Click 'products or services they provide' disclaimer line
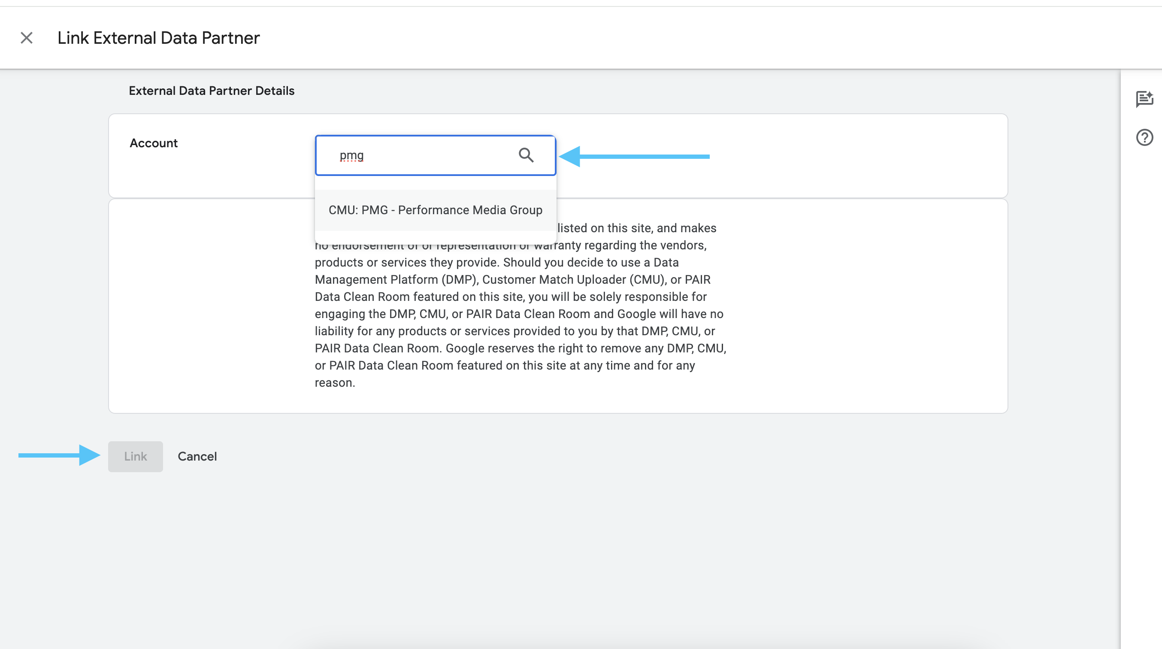 [x=407, y=263]
